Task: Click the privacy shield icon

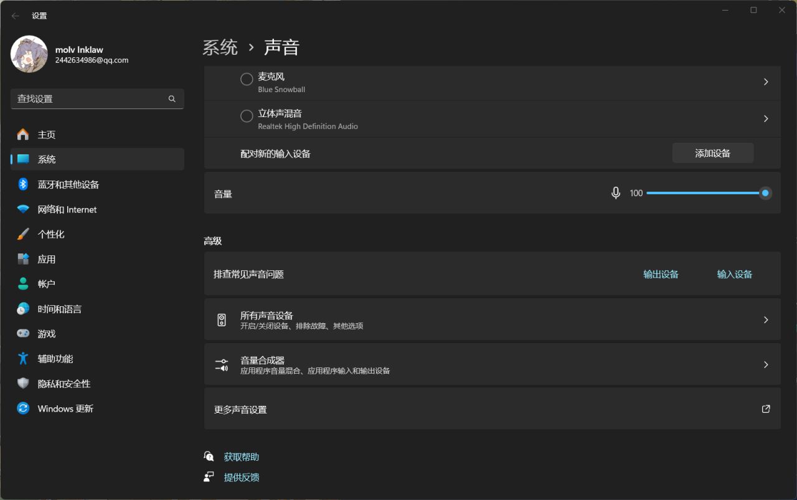Action: [23, 384]
